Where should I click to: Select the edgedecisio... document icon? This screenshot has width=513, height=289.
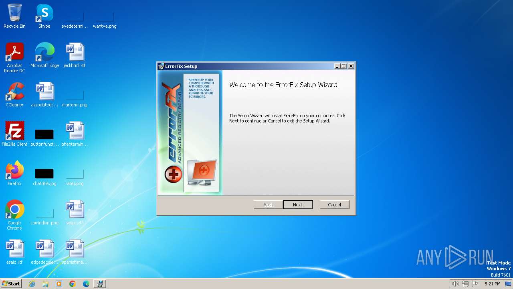tap(44, 252)
